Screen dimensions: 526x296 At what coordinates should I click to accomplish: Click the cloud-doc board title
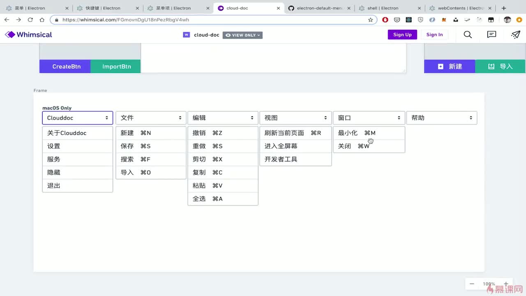(x=207, y=35)
